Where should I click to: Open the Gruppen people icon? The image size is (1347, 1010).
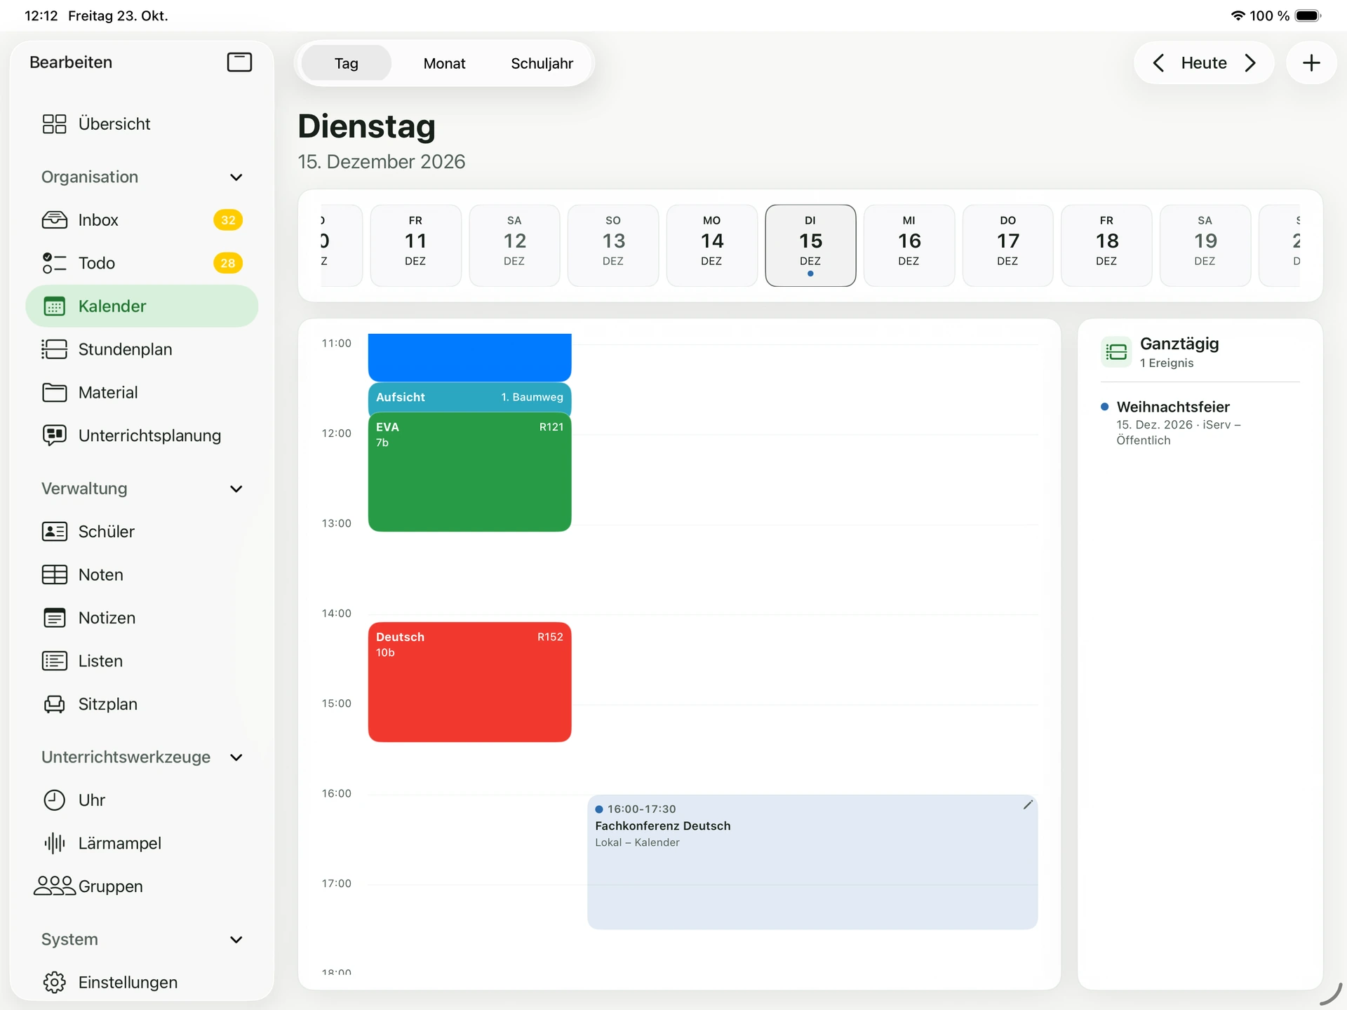point(54,887)
